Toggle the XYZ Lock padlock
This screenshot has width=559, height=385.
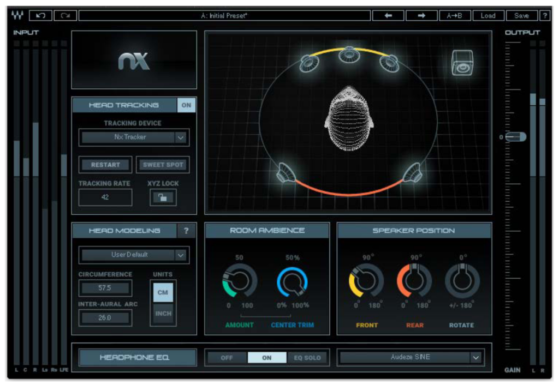click(x=163, y=197)
